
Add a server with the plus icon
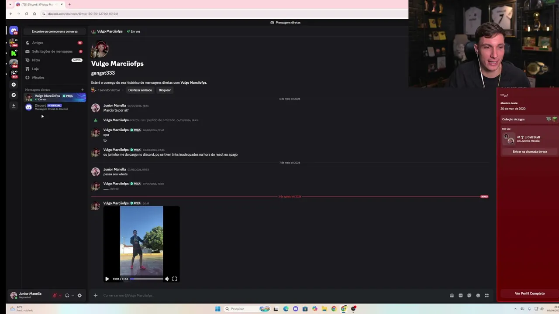(14, 85)
